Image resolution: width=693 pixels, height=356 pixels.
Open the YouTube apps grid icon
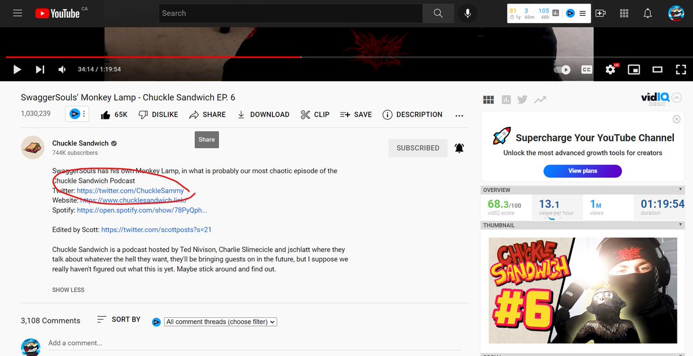[624, 13]
